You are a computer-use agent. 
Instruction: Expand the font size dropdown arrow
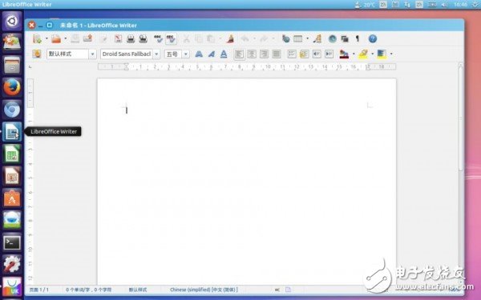pos(186,54)
